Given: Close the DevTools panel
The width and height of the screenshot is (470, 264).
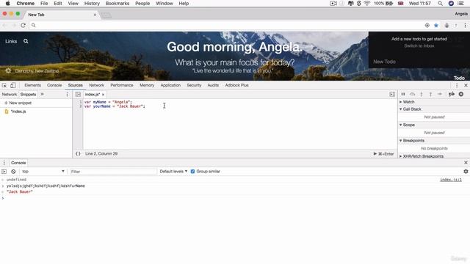Looking at the screenshot, I should [x=466, y=85].
